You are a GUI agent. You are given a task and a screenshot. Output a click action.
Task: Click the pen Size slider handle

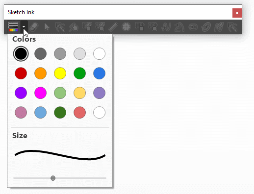tap(53, 178)
